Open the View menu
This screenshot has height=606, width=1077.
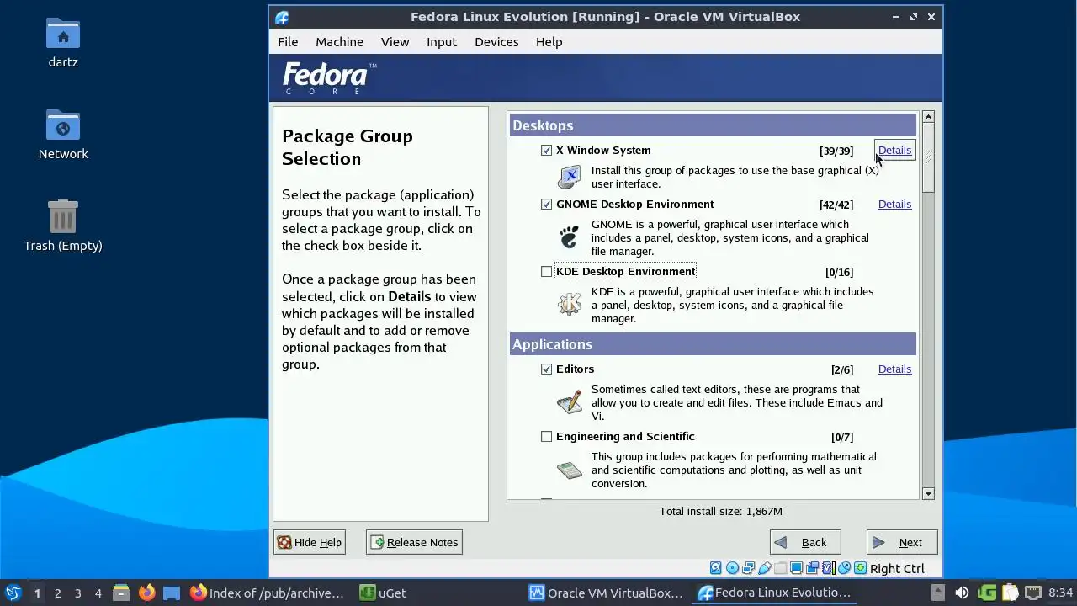395,42
